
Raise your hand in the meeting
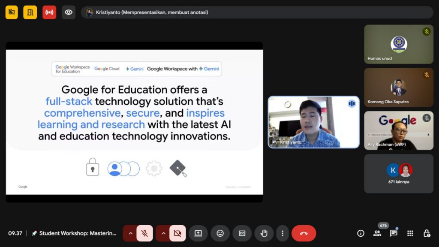pos(264,233)
